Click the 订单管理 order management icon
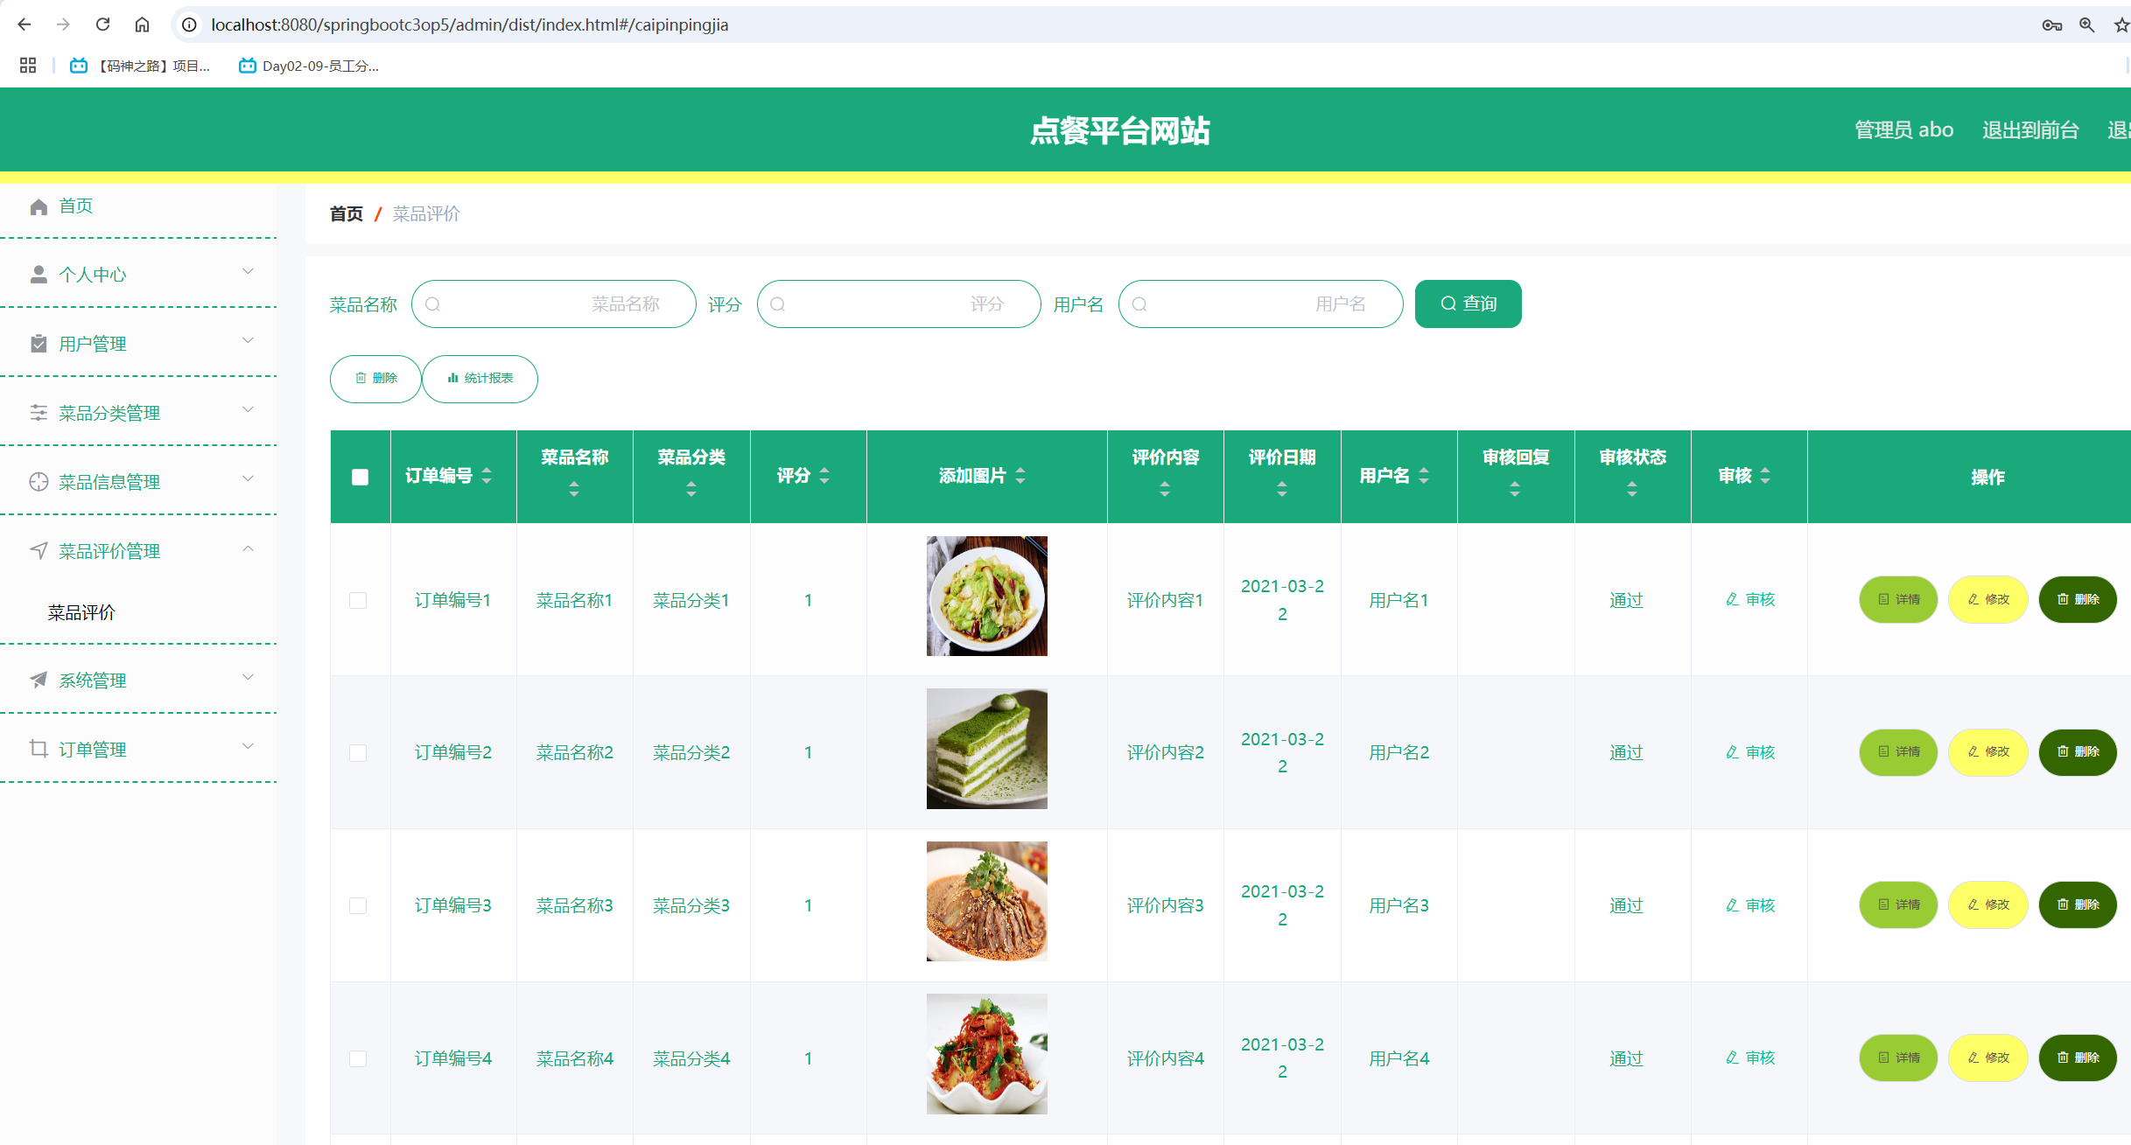The width and height of the screenshot is (2131, 1145). click(x=39, y=749)
